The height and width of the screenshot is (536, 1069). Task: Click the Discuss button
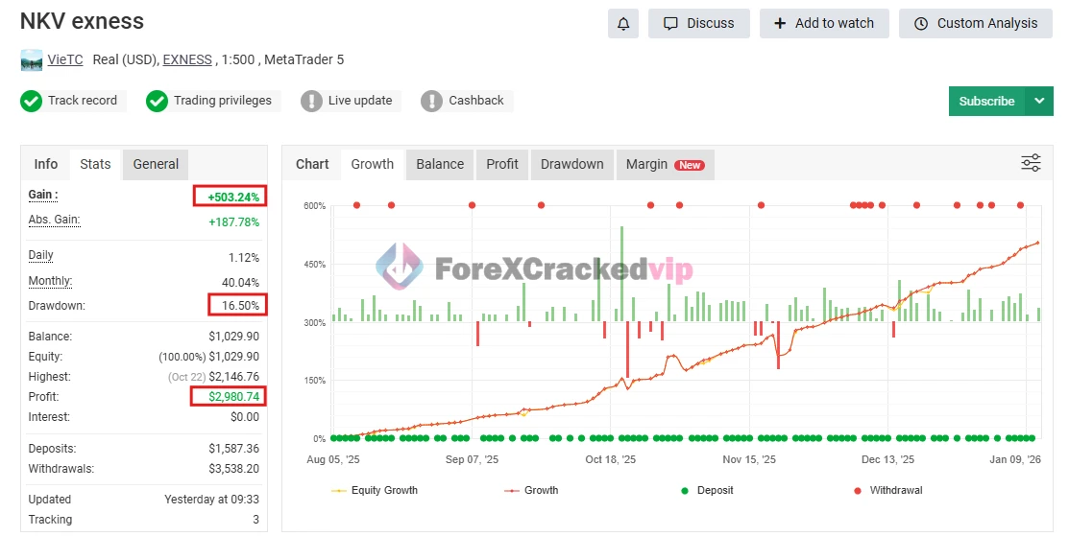pyautogui.click(x=699, y=24)
